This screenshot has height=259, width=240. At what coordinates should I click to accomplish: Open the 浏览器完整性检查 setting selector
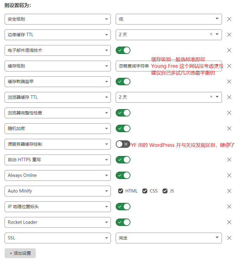tap(58, 113)
